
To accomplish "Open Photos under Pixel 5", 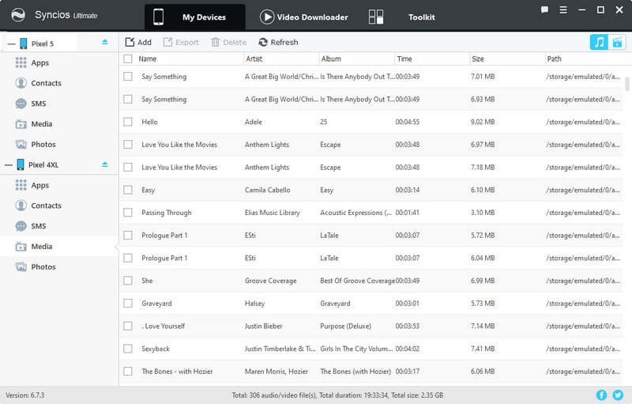I will [x=43, y=145].
